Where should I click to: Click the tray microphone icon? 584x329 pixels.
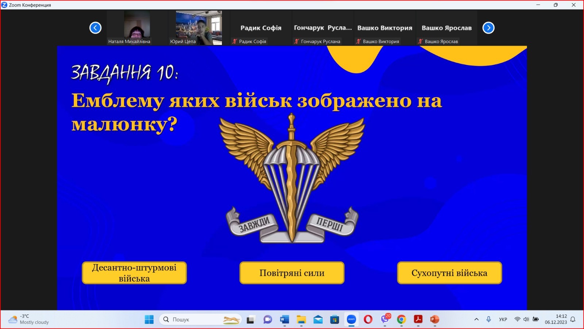click(489, 320)
